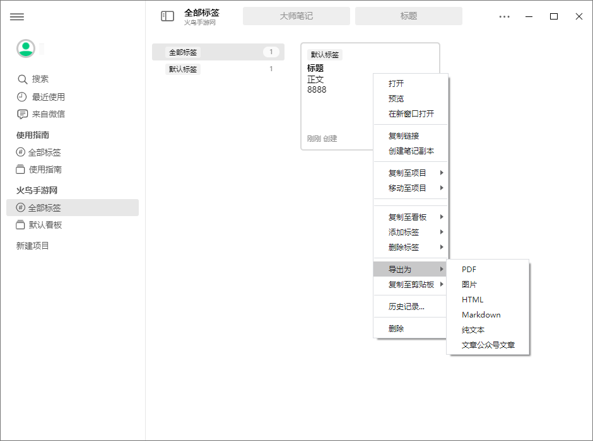The image size is (593, 441).
Task: Select 移动至项目 menu entry
Action: 410,188
